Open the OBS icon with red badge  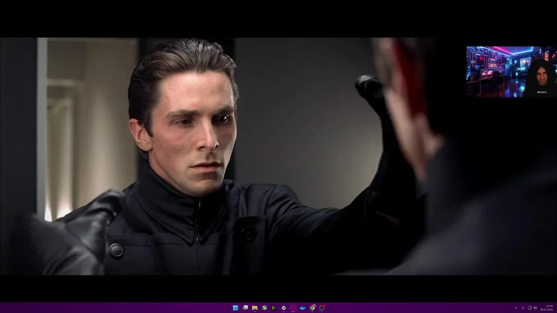pos(322,308)
